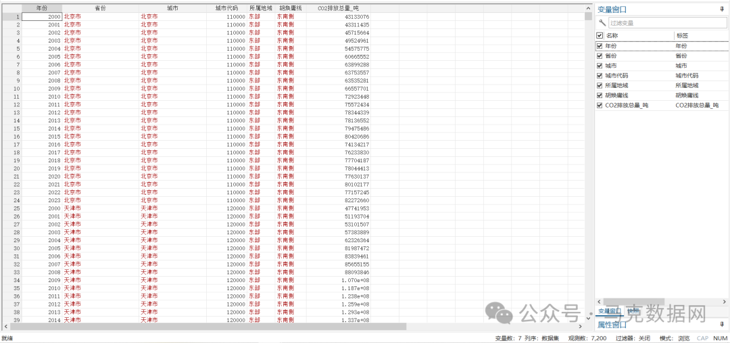Click the 过滤变量 filter input field
The width and height of the screenshot is (730, 343).
coord(666,23)
